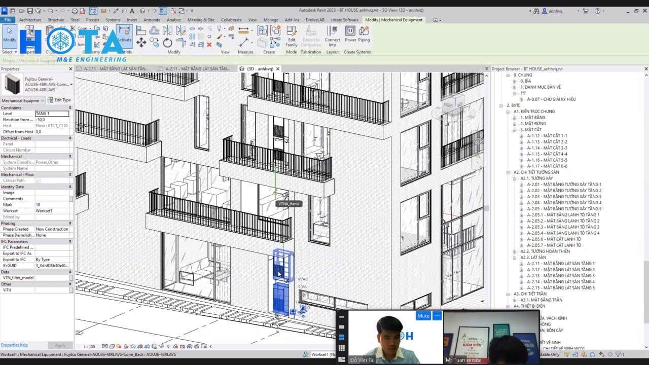Click the Elevation from Level value -50,0
Viewport: 649px width, 365px height.
pos(52,120)
